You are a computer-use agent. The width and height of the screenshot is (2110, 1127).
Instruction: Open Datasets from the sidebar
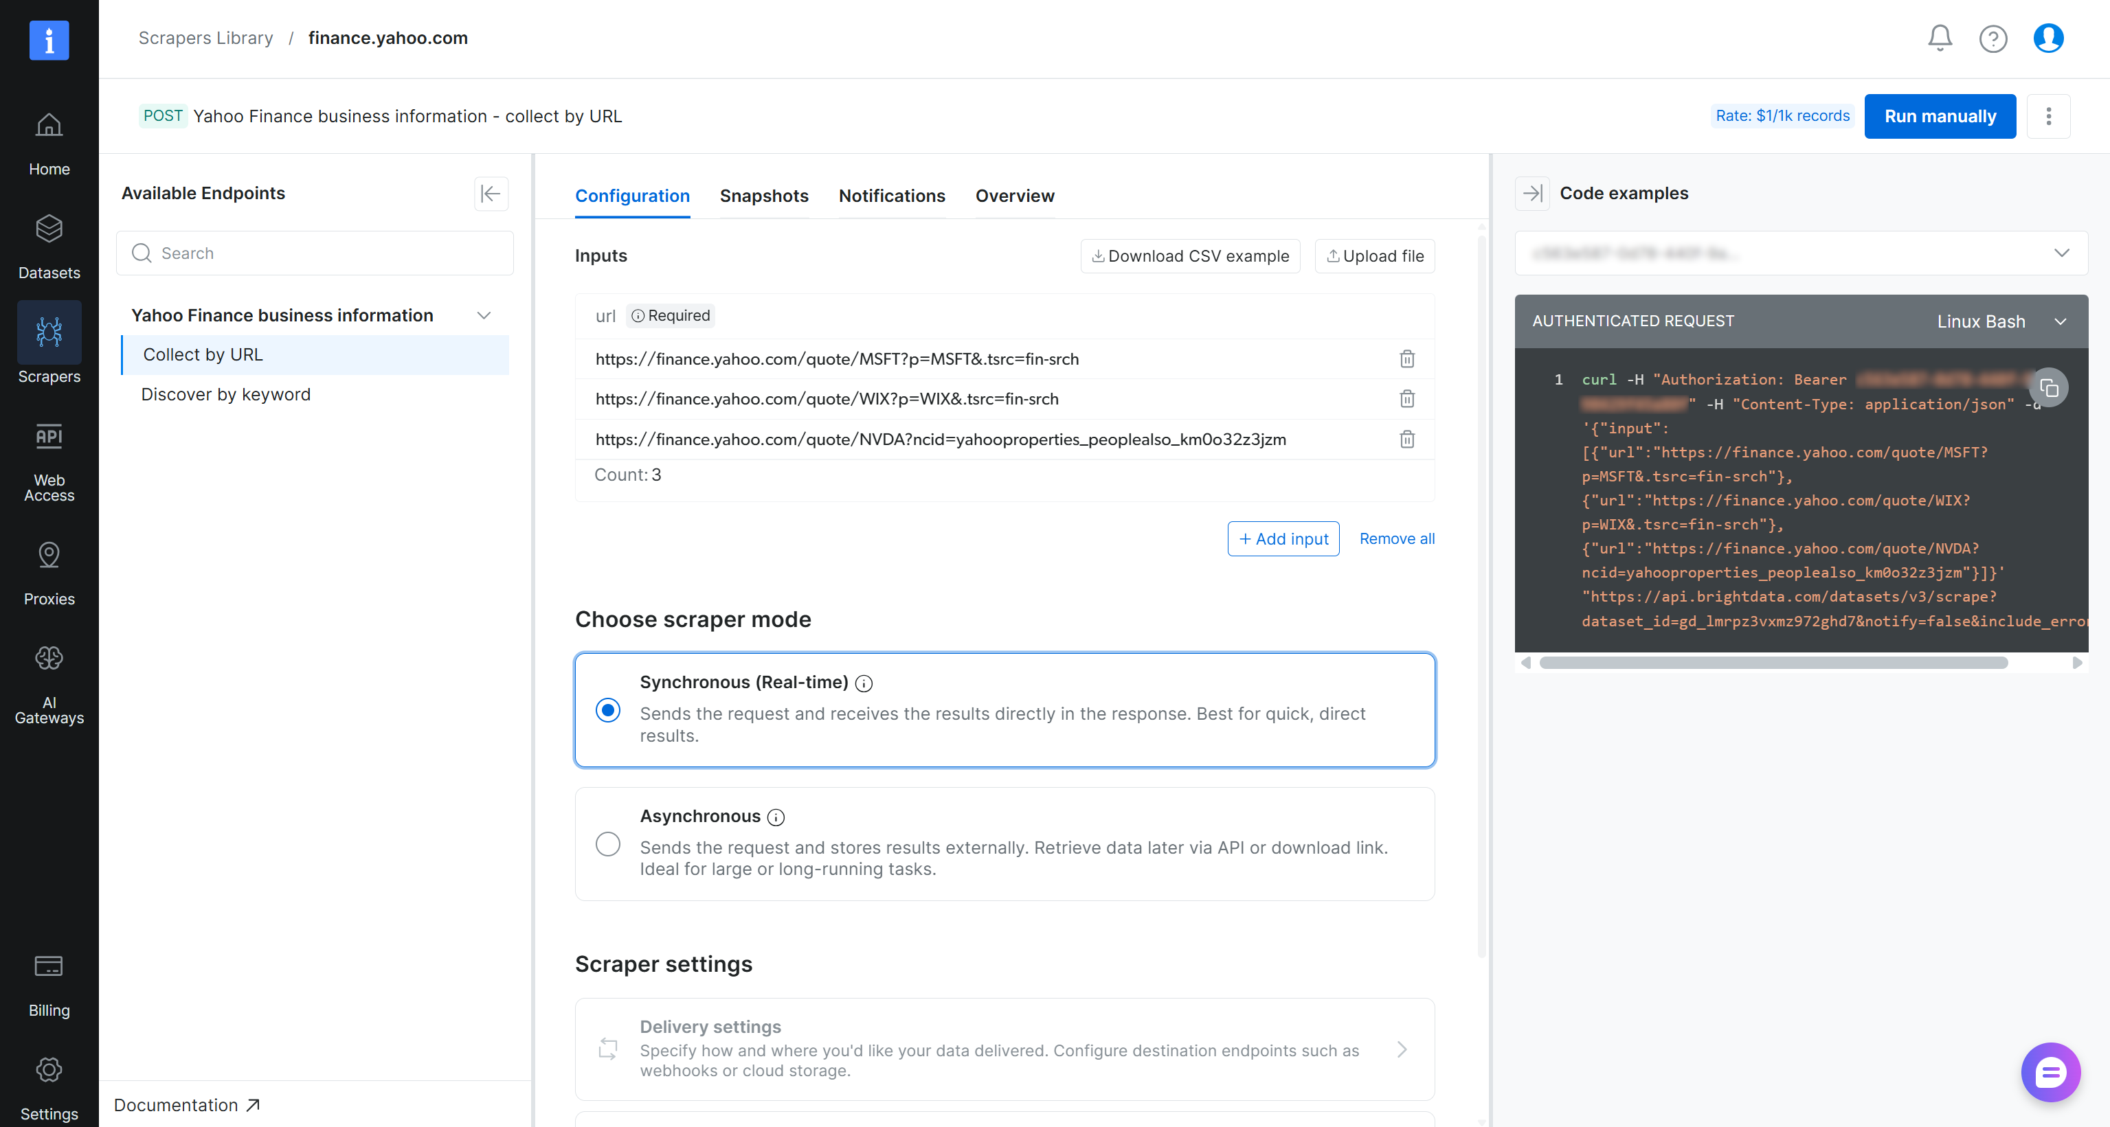point(49,247)
